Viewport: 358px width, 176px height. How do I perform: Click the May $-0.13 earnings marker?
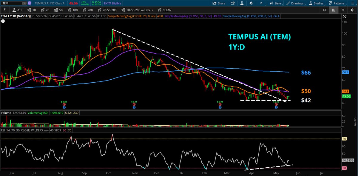click(x=276, y=105)
